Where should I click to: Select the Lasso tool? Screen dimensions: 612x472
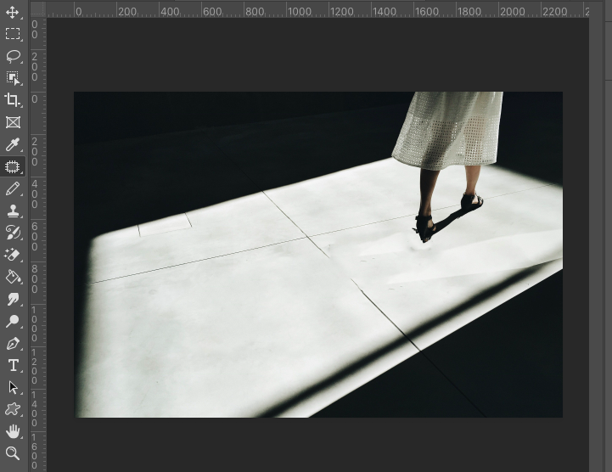coord(13,56)
